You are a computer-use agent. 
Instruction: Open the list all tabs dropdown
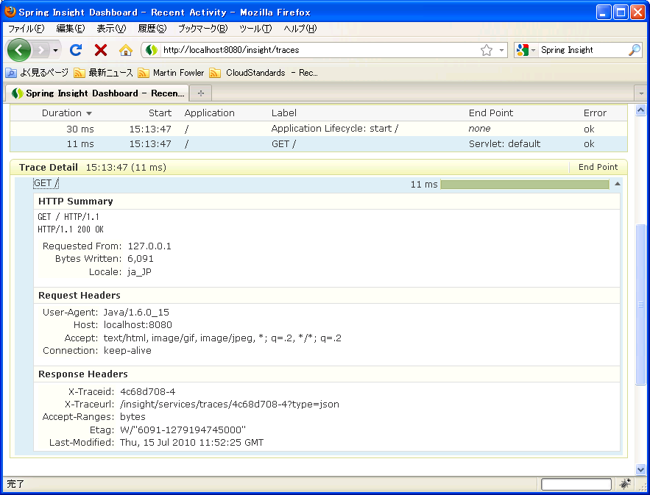(x=641, y=93)
